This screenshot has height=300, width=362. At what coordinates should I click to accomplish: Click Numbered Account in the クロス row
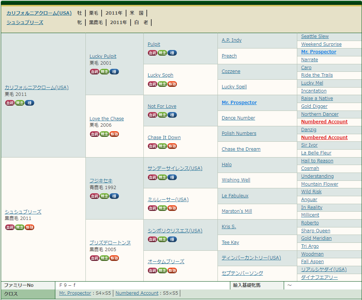pyautogui.click(x=137, y=293)
